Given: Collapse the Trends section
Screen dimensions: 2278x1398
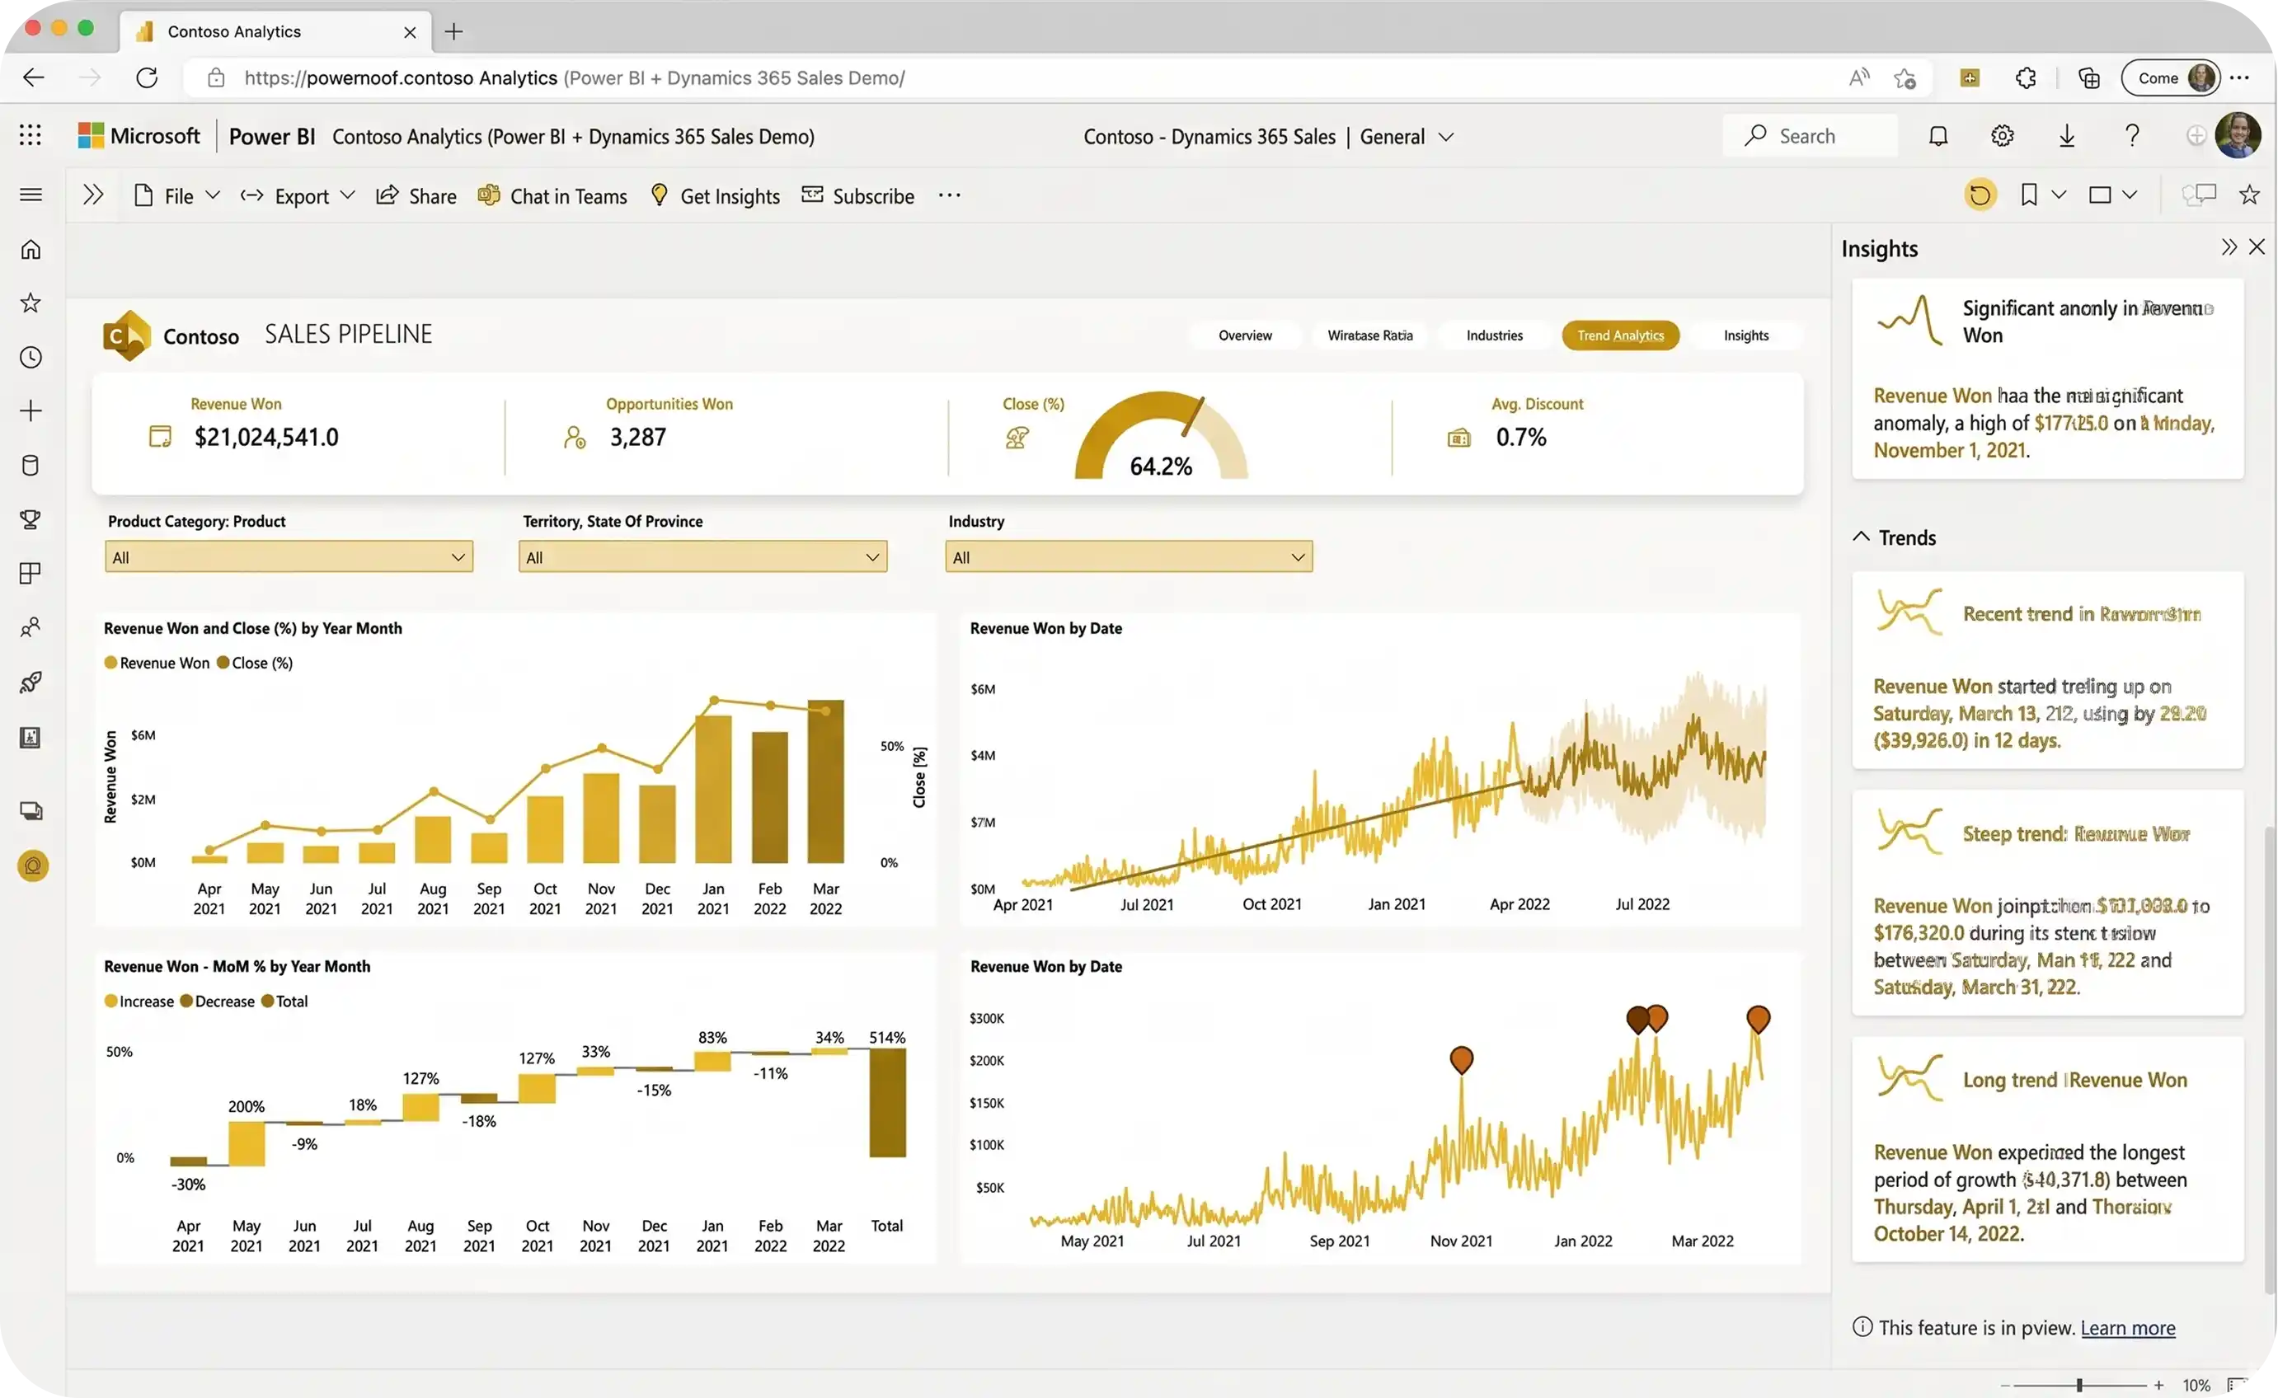Looking at the screenshot, I should pos(1861,537).
